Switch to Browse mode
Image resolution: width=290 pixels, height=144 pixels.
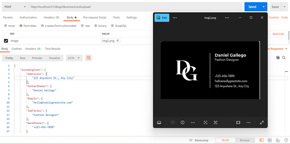pos(245,140)
